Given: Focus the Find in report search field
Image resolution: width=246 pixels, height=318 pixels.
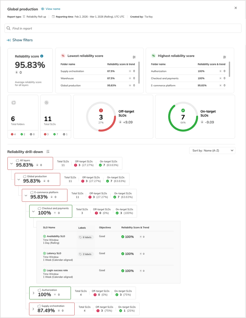Looking at the screenshot, I should (123, 28).
